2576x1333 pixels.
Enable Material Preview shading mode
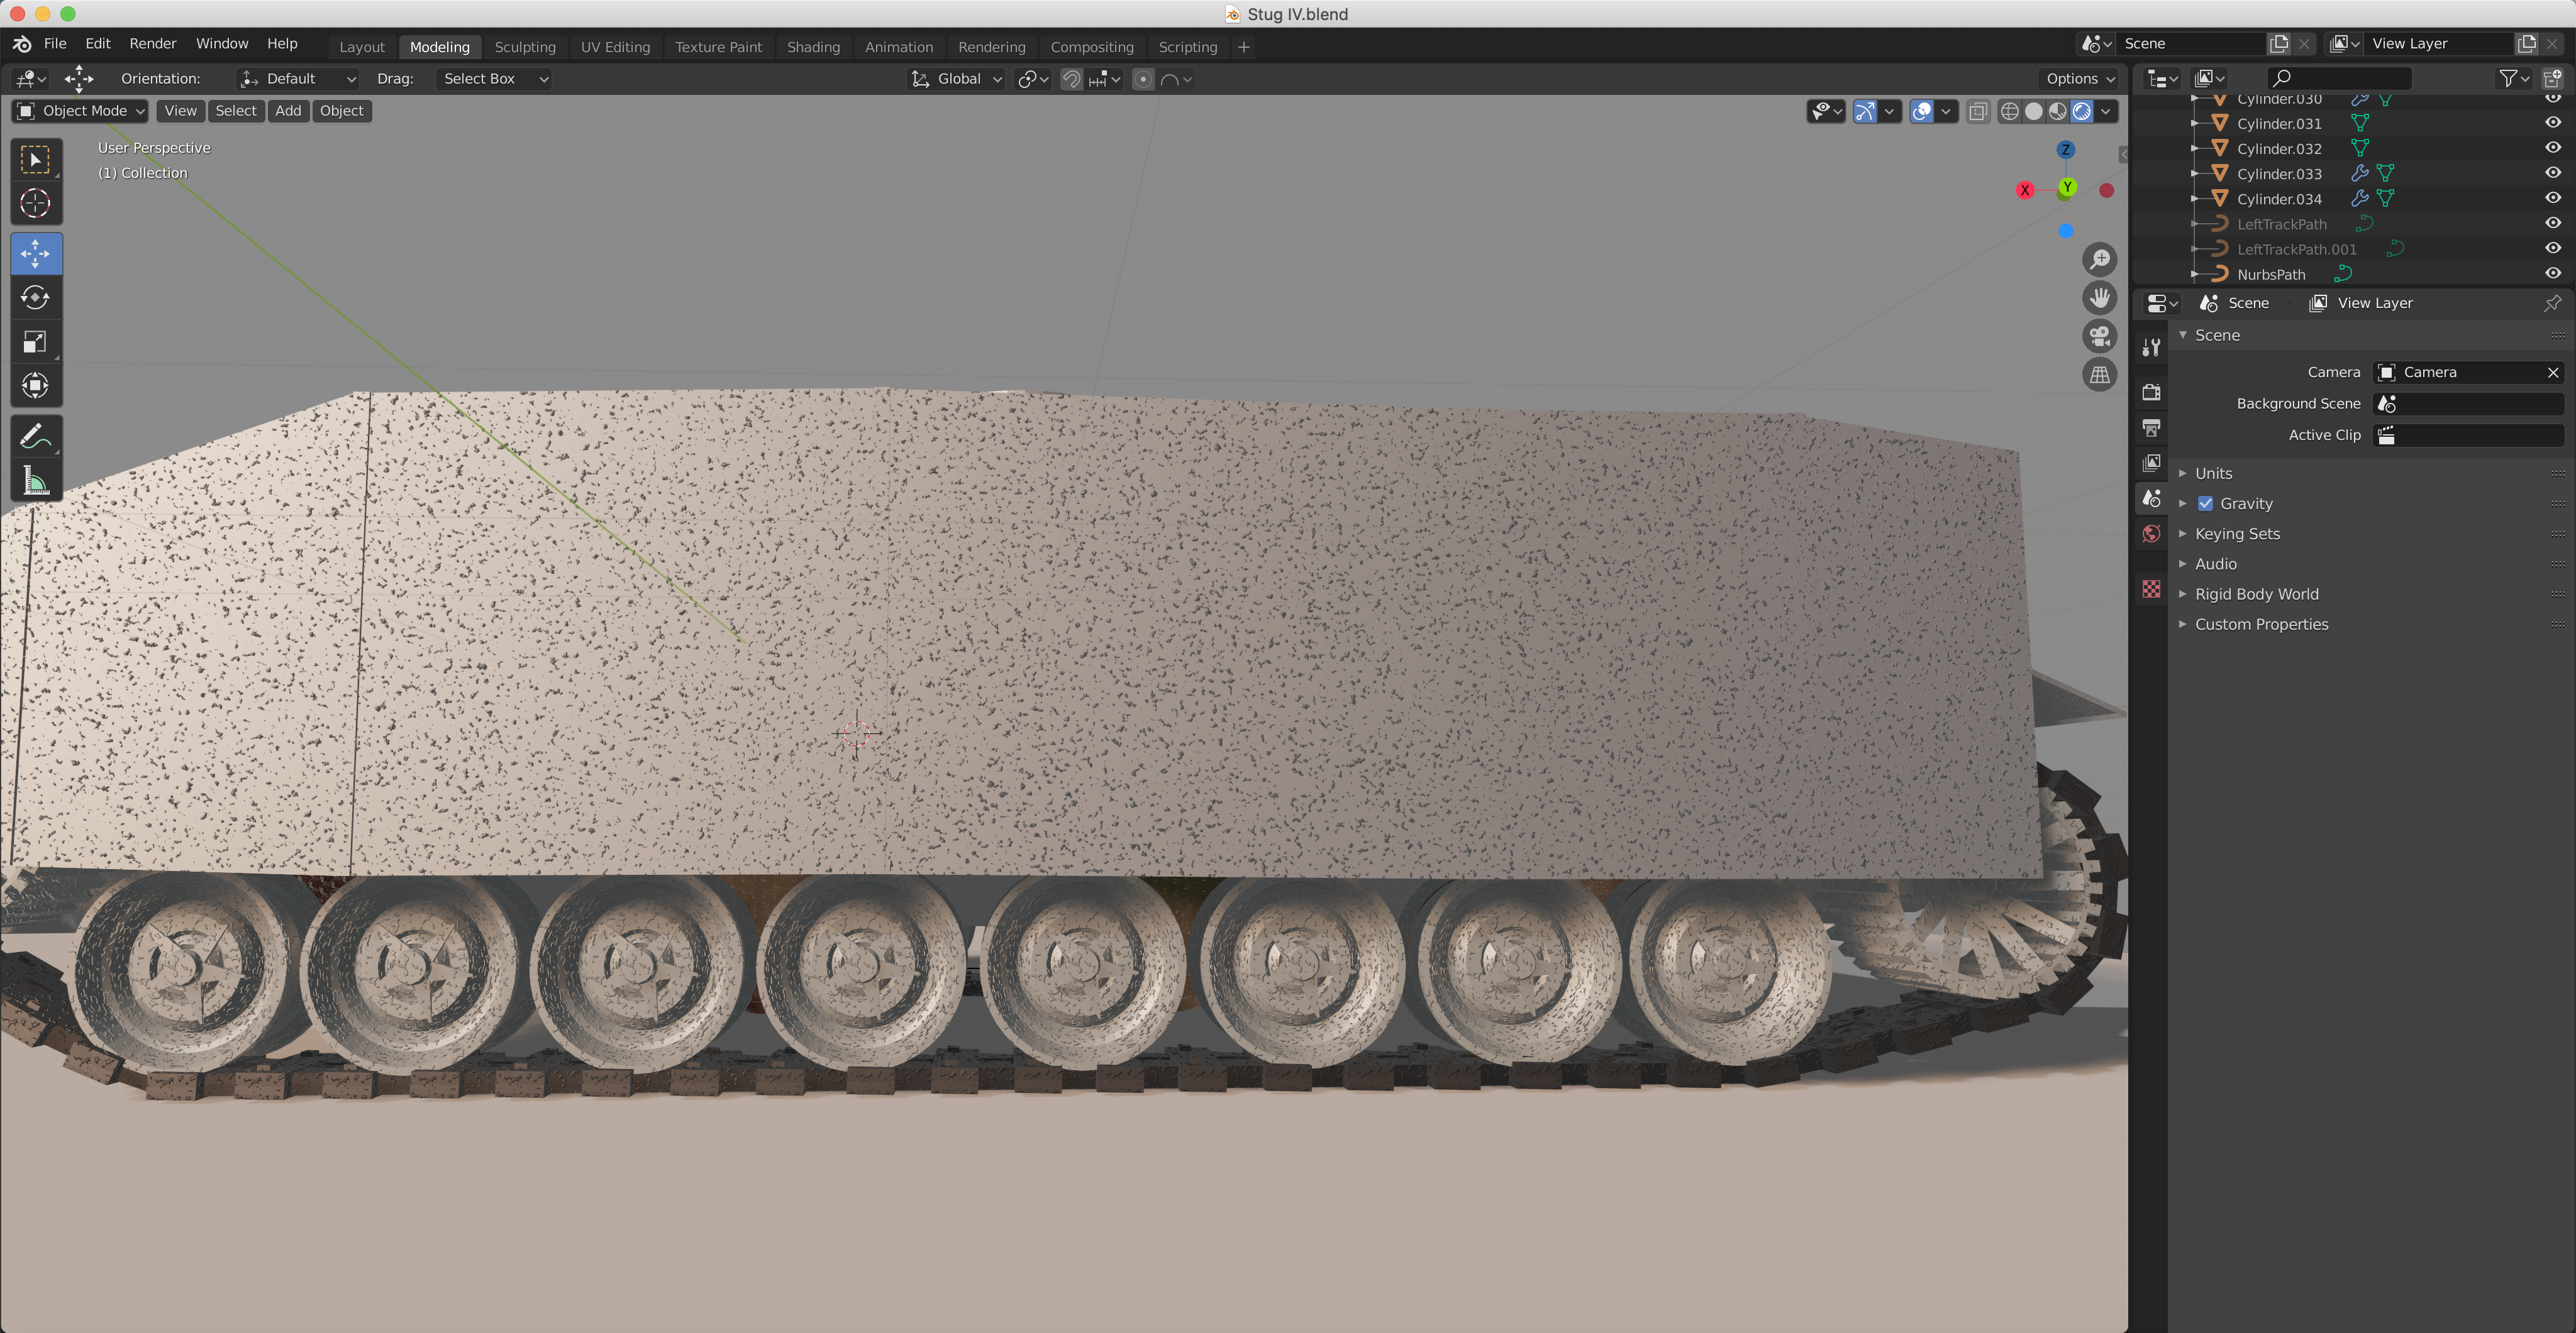[x=2057, y=111]
